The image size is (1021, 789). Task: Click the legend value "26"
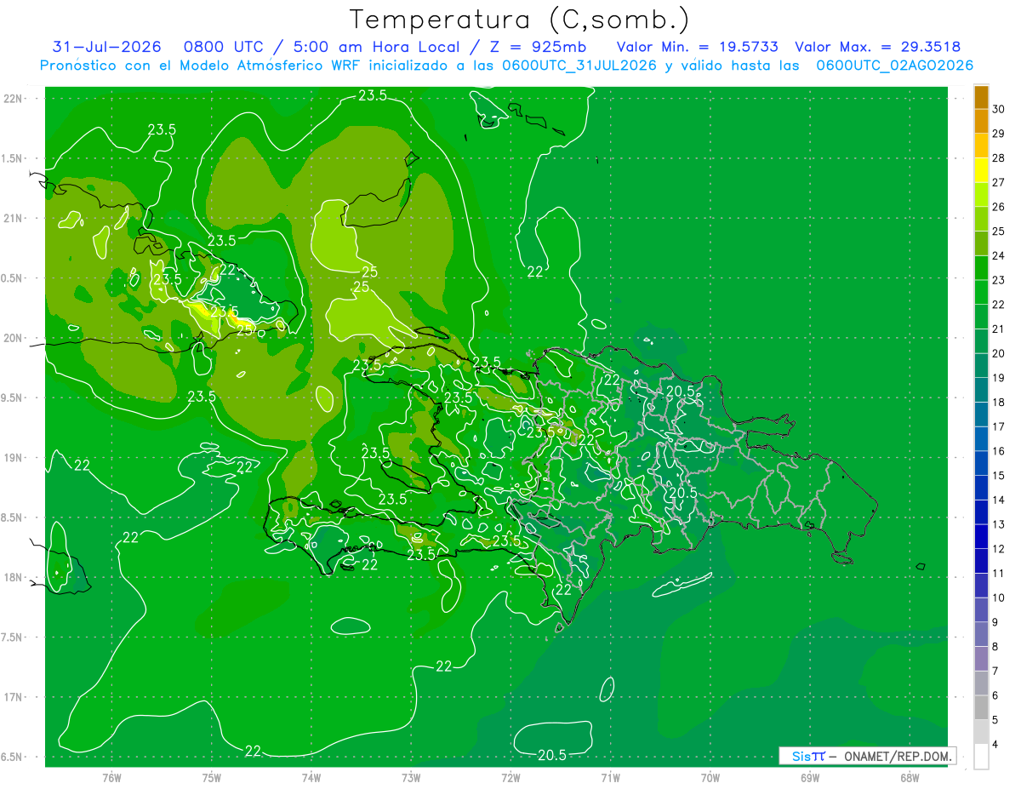[1000, 207]
